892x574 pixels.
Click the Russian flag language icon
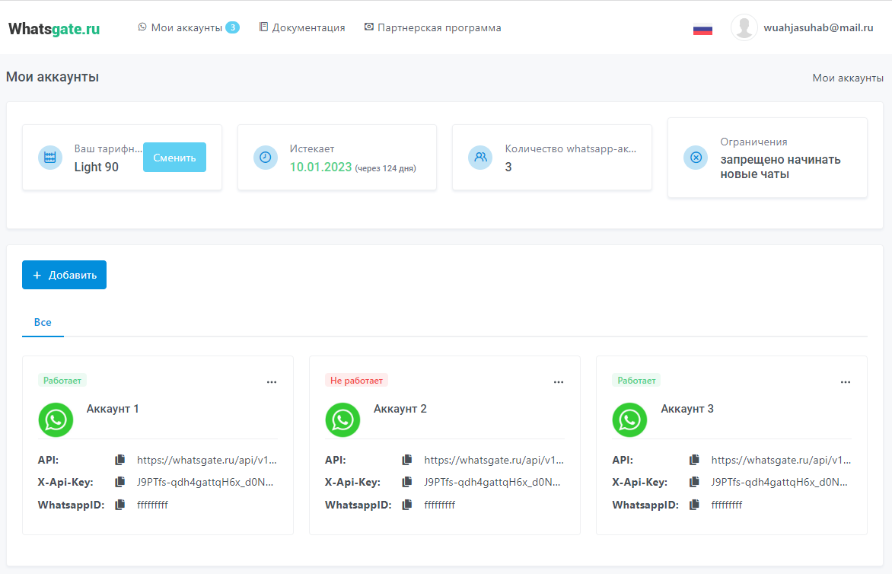(x=702, y=29)
